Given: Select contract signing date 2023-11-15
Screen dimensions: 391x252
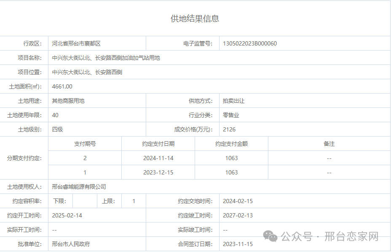Looking at the screenshot, I should [238, 244].
